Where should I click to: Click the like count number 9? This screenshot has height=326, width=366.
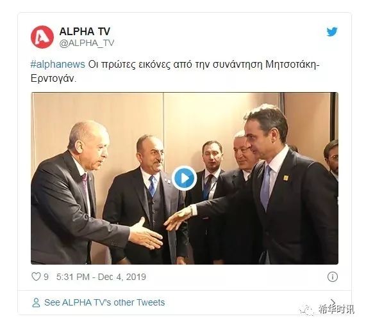coord(46,277)
